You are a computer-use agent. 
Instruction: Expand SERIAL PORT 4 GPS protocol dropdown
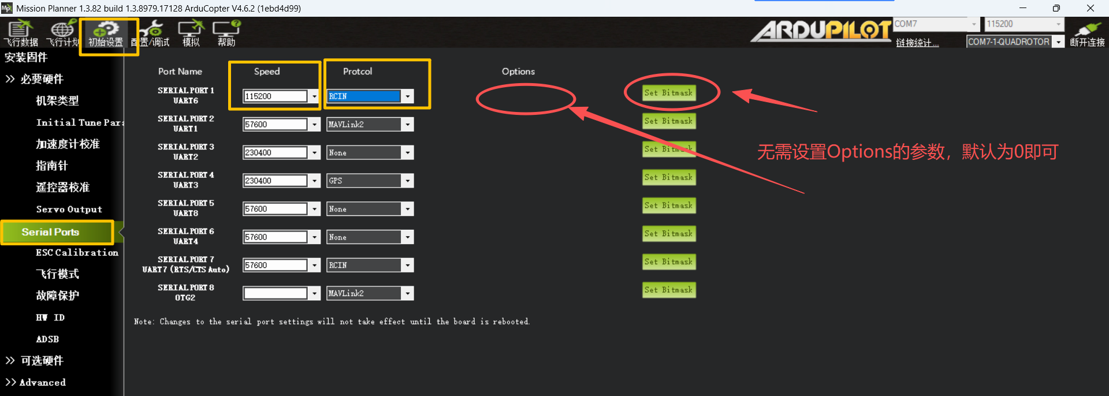408,181
